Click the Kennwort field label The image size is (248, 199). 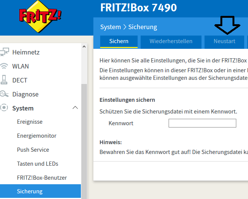(x=121, y=123)
